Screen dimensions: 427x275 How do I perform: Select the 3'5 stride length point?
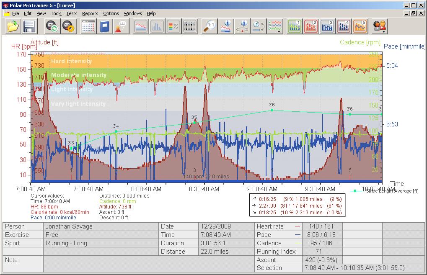coord(194,123)
